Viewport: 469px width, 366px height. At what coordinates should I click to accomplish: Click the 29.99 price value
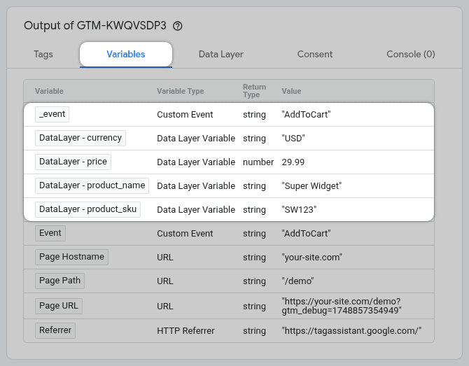click(x=293, y=162)
